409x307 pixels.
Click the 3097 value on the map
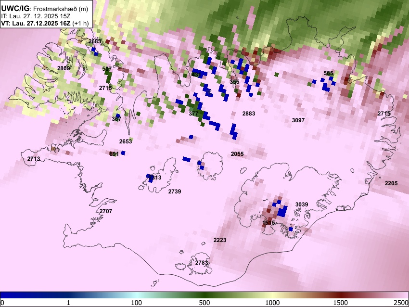pos(298,120)
